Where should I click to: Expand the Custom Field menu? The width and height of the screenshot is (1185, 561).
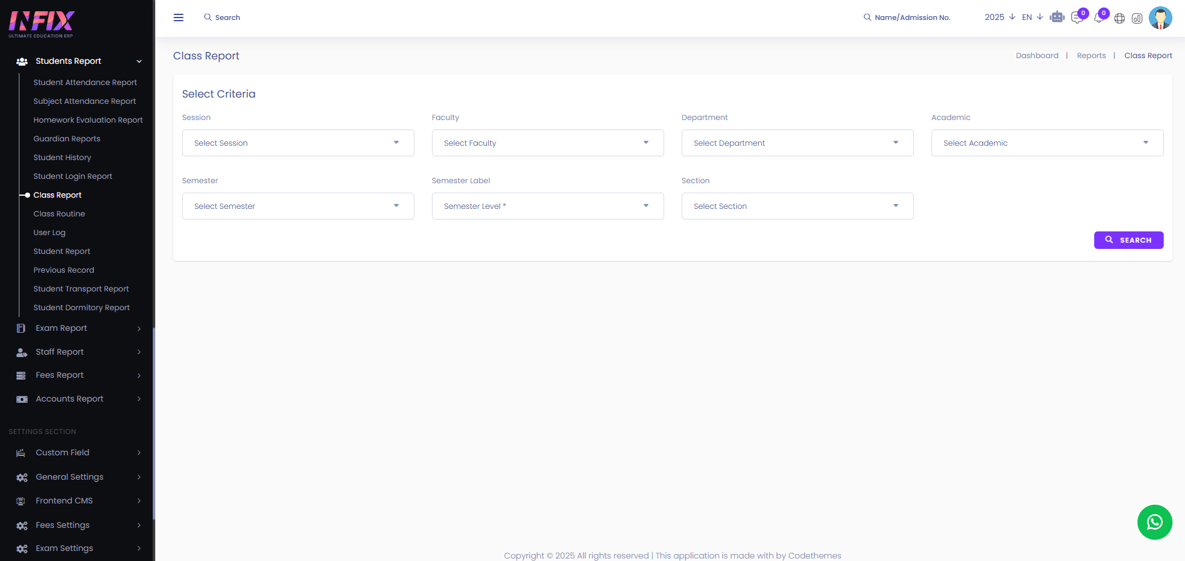(139, 453)
